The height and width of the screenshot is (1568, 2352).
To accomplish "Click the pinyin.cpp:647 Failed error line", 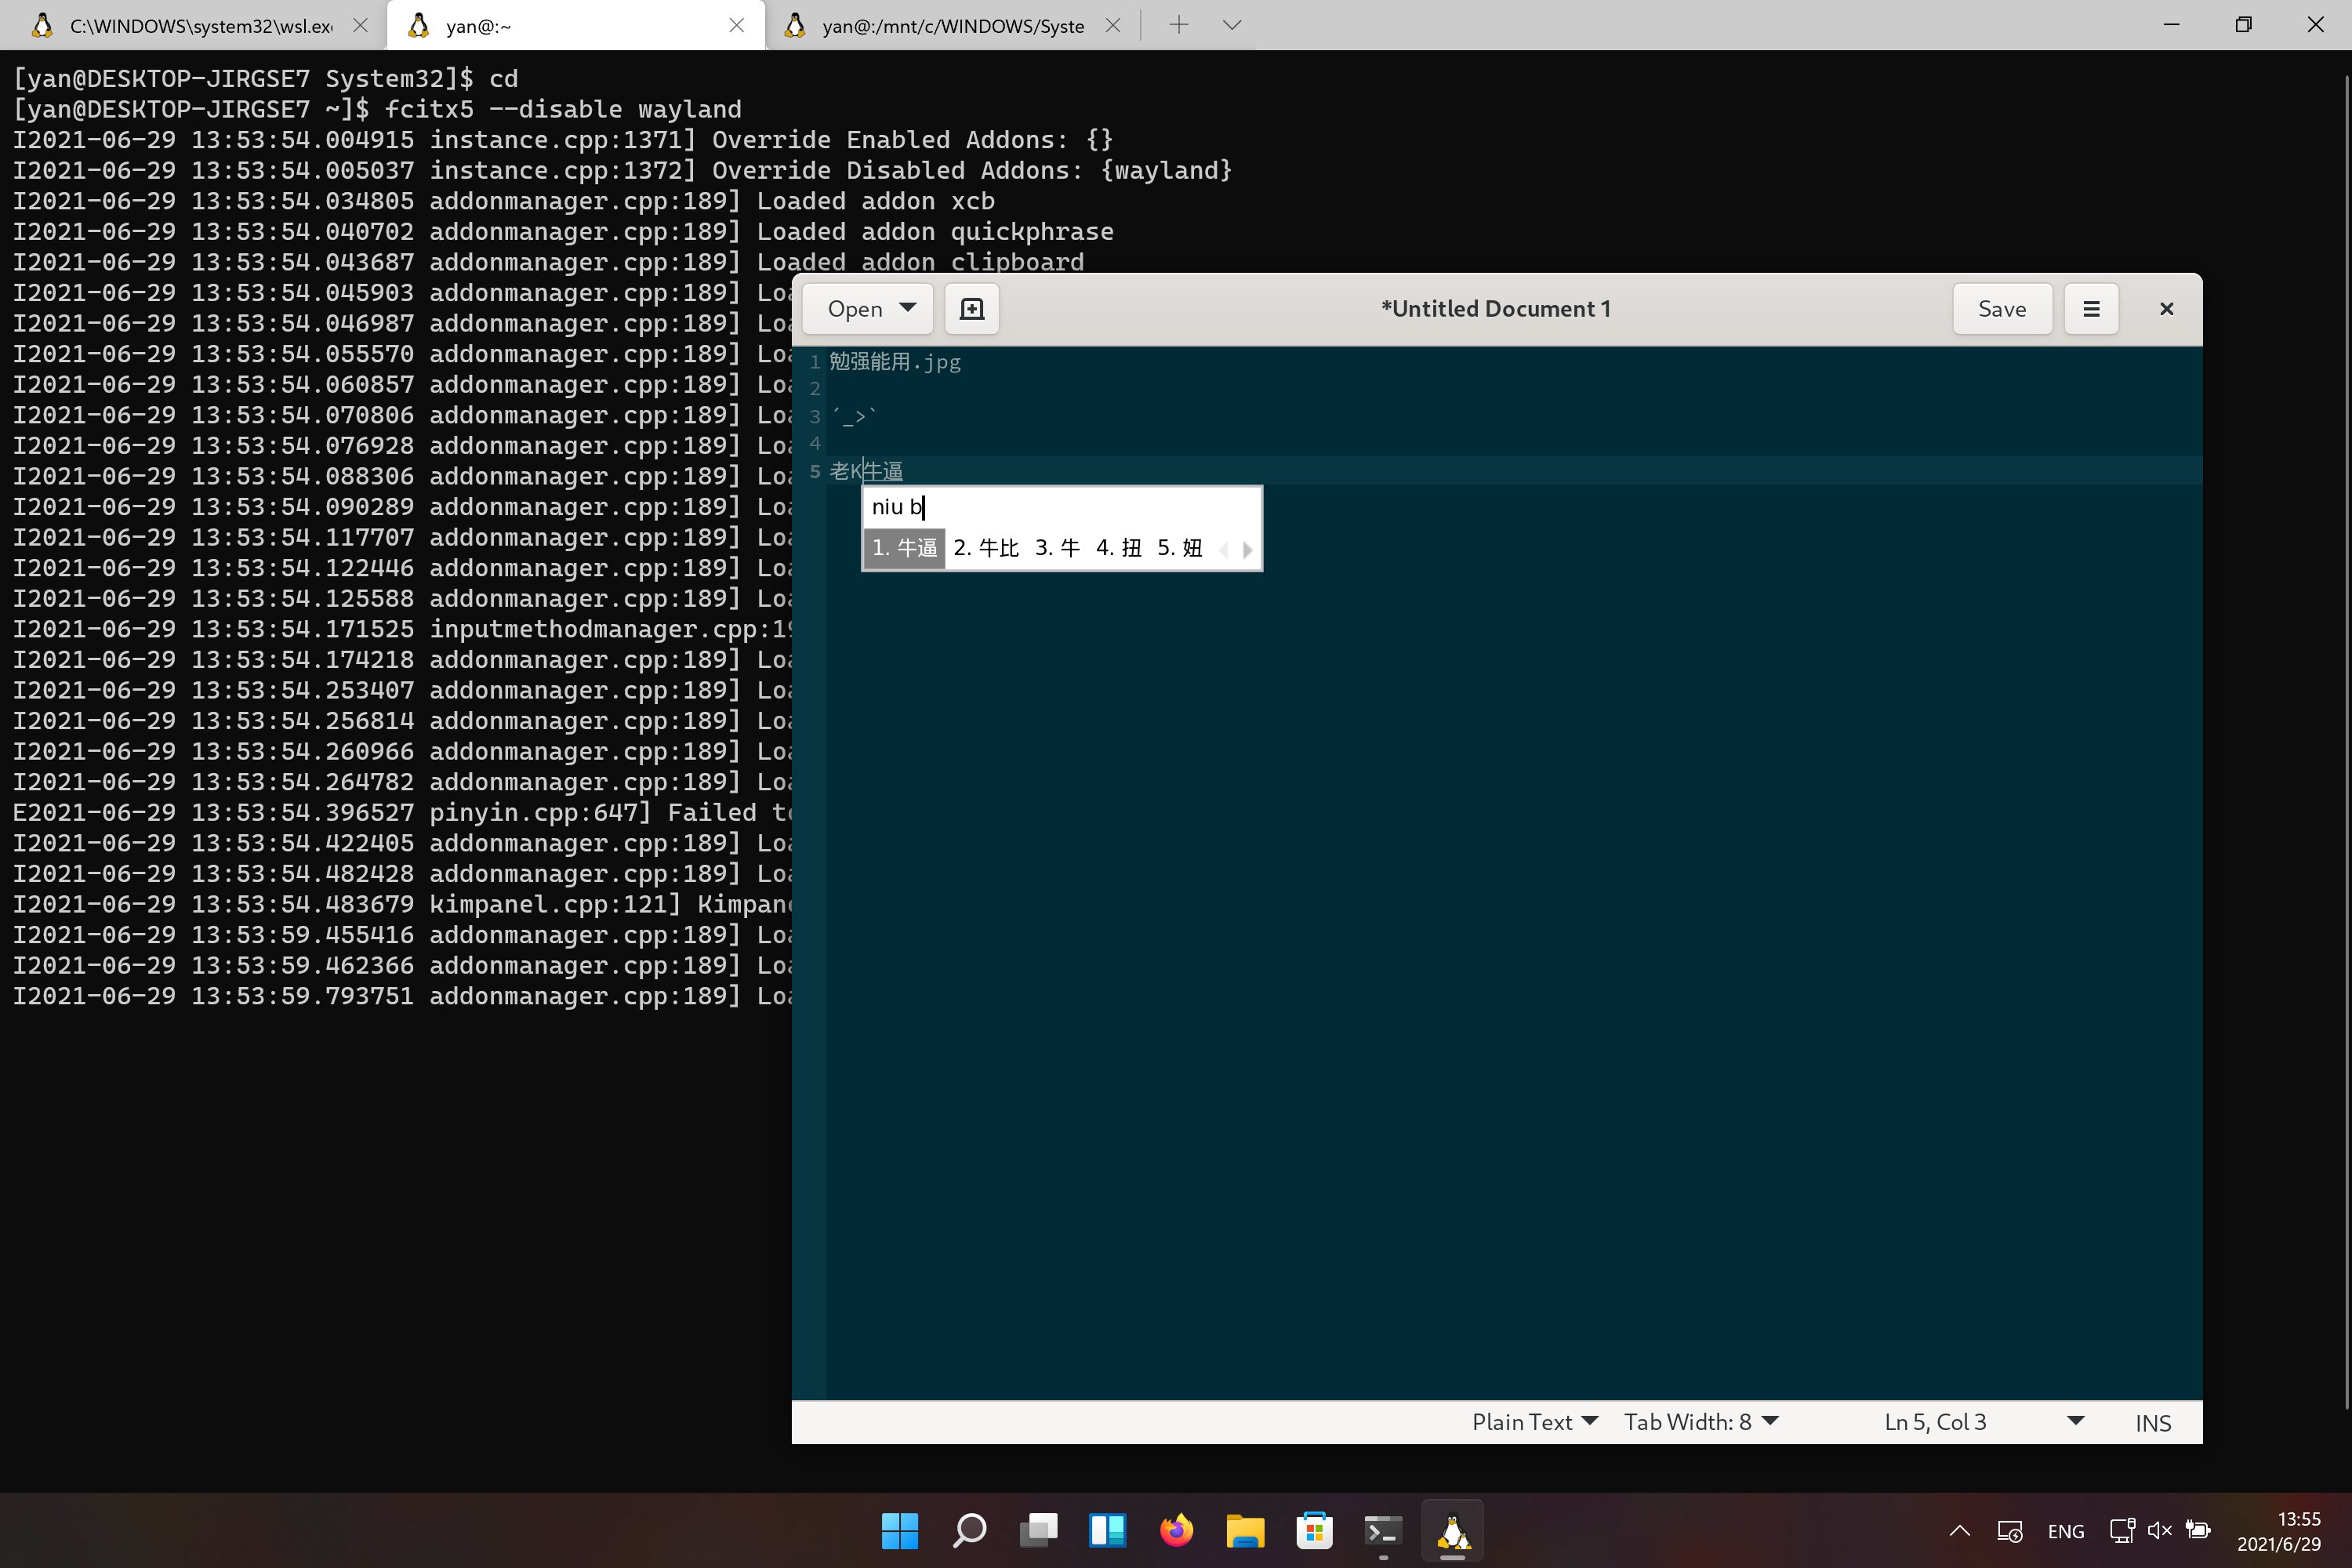I will [x=401, y=813].
